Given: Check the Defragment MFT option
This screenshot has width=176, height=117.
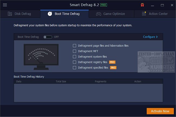Looking at the screenshot, I should pos(74,51).
